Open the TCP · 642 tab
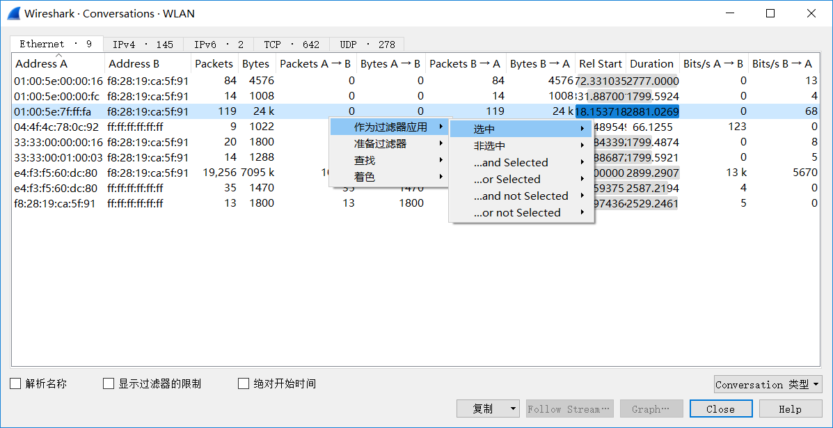The height and width of the screenshot is (428, 833). [291, 45]
